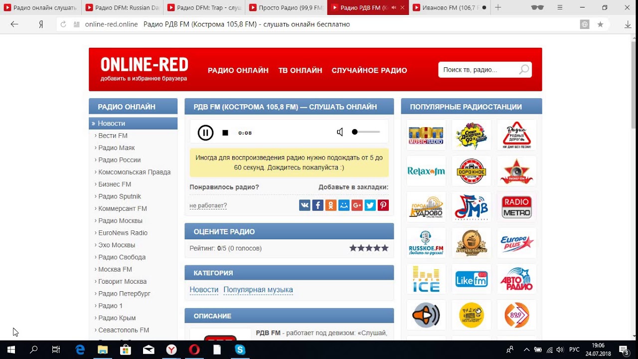Screen dimensions: 638x359
Task: Switch to the "Радио онлайн слушать" tab
Action: 40,7
